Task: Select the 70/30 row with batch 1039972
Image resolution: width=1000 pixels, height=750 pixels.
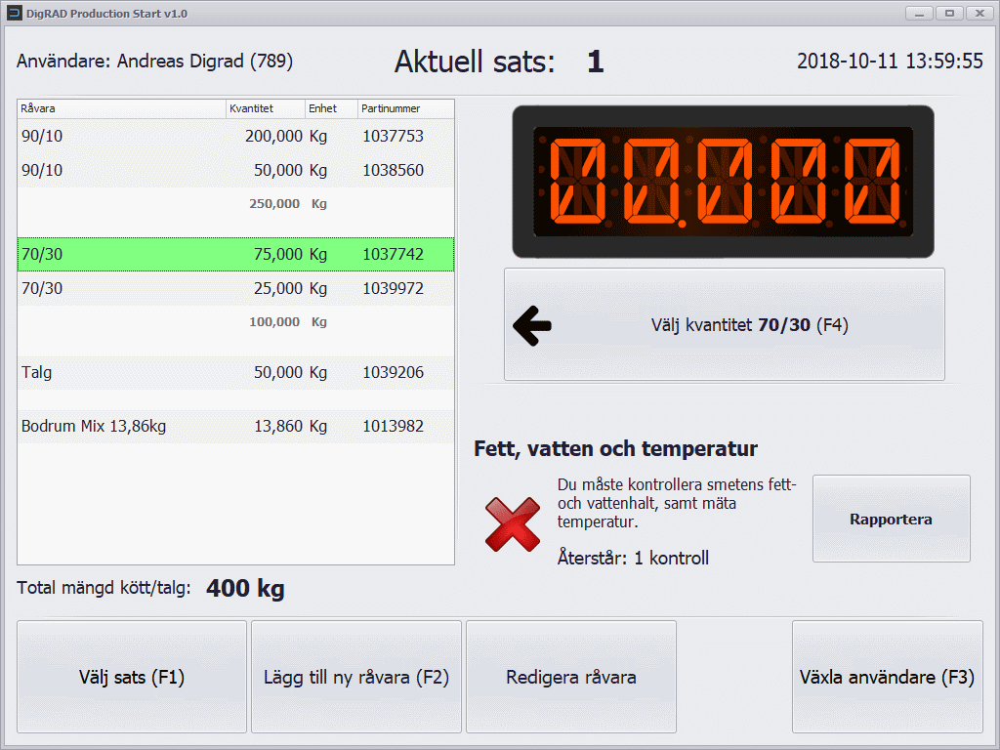Action: [x=235, y=288]
